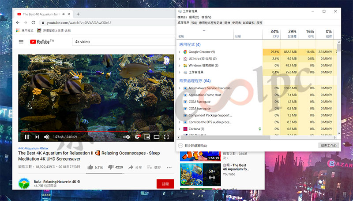Toggle the autoplay switch in player
Image resolution: width=353 pixels, height=201 pixels.
coord(127,137)
